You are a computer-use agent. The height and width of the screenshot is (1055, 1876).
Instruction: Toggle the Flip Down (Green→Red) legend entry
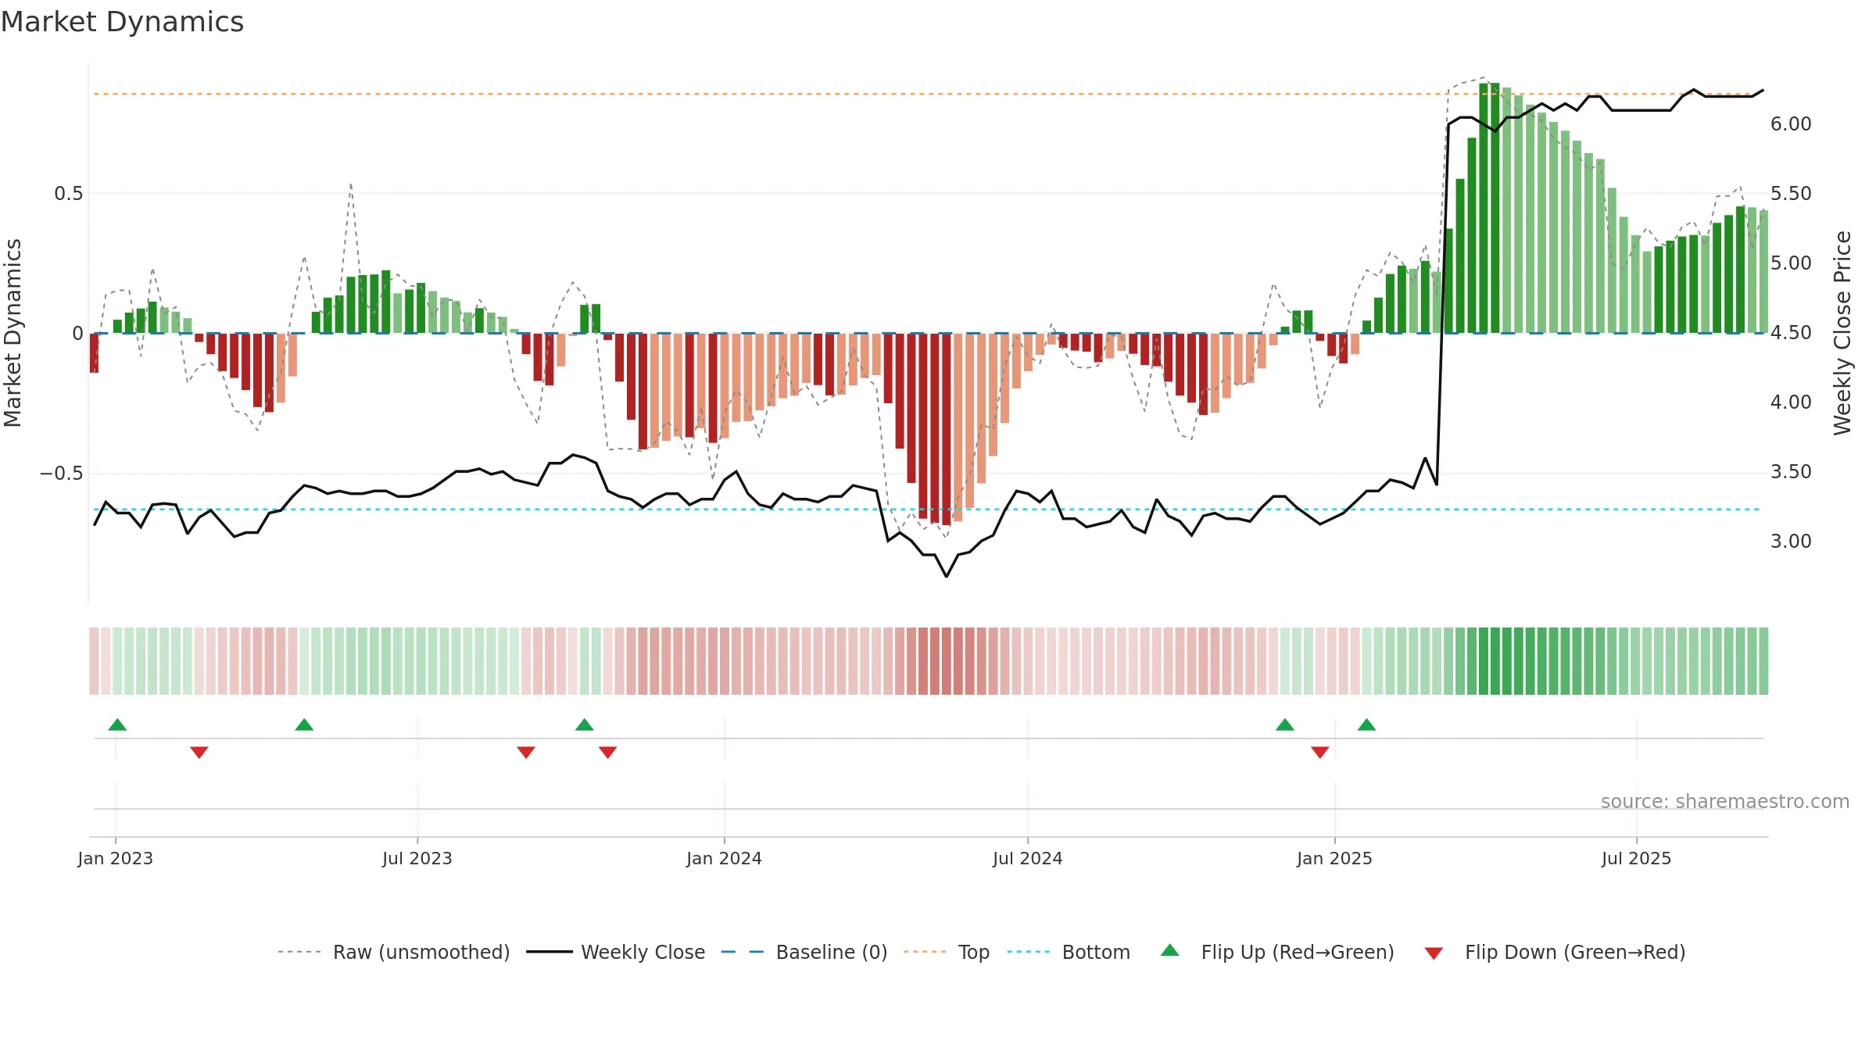[1555, 952]
